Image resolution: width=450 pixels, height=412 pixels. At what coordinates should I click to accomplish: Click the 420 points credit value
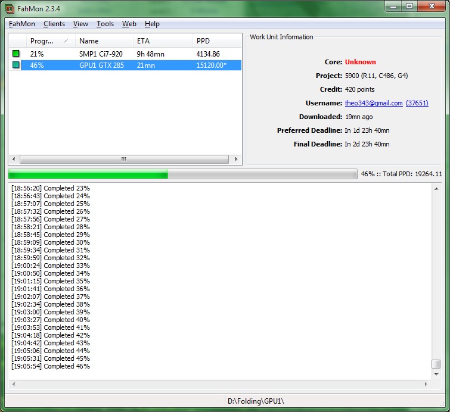359,89
